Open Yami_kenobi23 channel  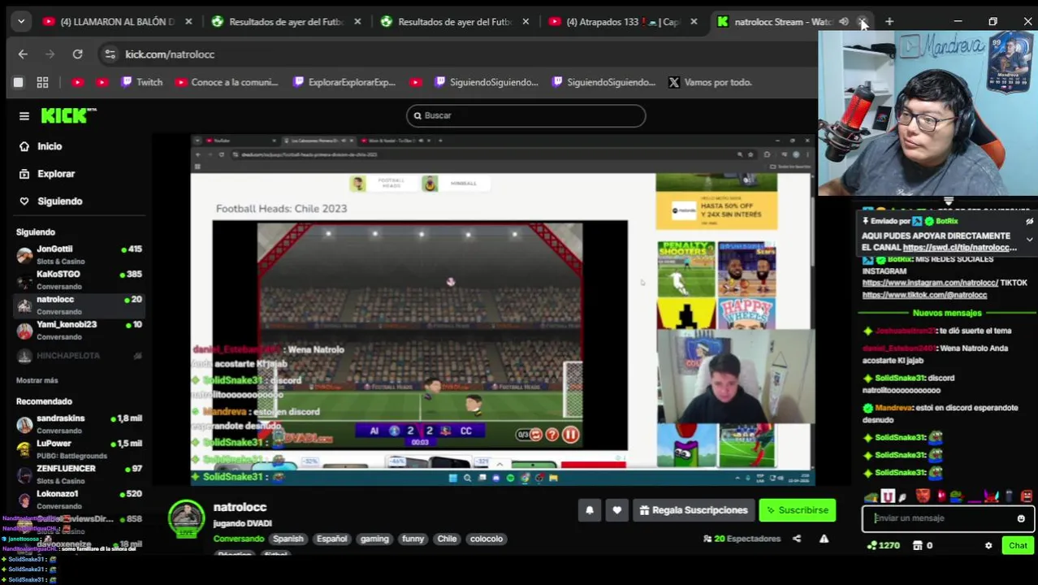point(79,331)
